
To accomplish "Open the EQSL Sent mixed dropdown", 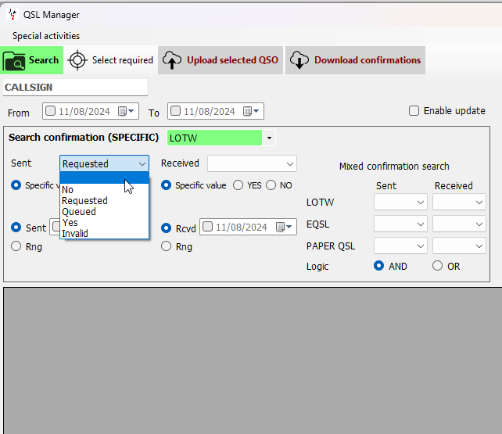I will pyautogui.click(x=400, y=224).
